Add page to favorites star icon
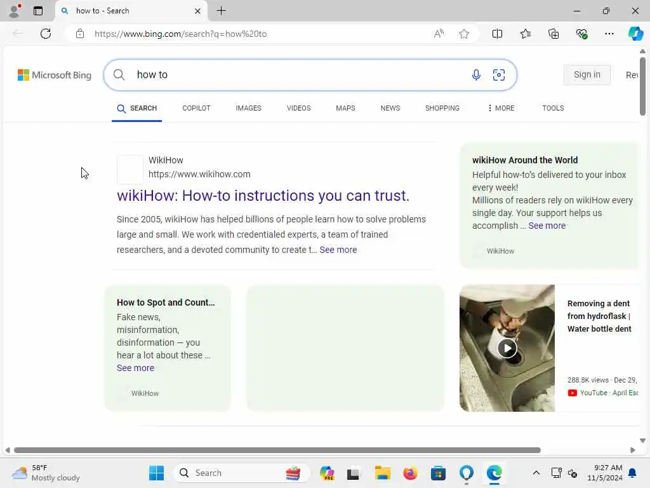The height and width of the screenshot is (488, 650). coord(464,34)
